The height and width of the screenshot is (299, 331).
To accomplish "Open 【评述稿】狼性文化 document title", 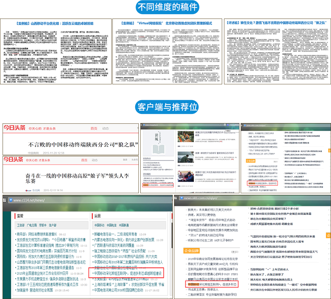I will pyautogui.click(x=277, y=23).
